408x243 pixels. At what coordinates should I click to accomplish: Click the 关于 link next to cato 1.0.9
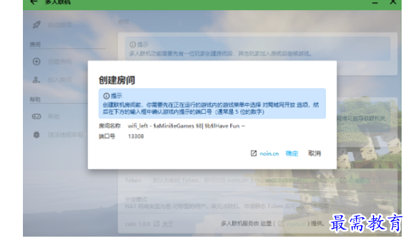tap(167, 224)
